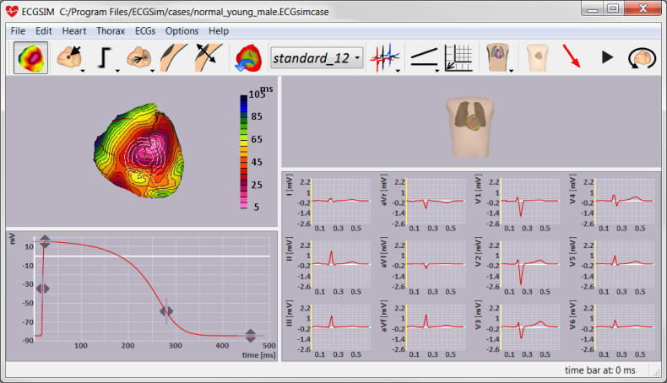667x383 pixels.
Task: Select the step waveform tool icon
Action: (104, 58)
